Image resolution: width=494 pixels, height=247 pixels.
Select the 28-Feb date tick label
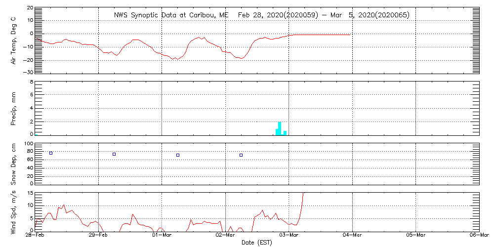pyautogui.click(x=36, y=236)
